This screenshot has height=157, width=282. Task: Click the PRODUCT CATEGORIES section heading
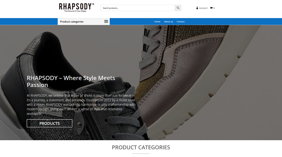[x=141, y=147]
